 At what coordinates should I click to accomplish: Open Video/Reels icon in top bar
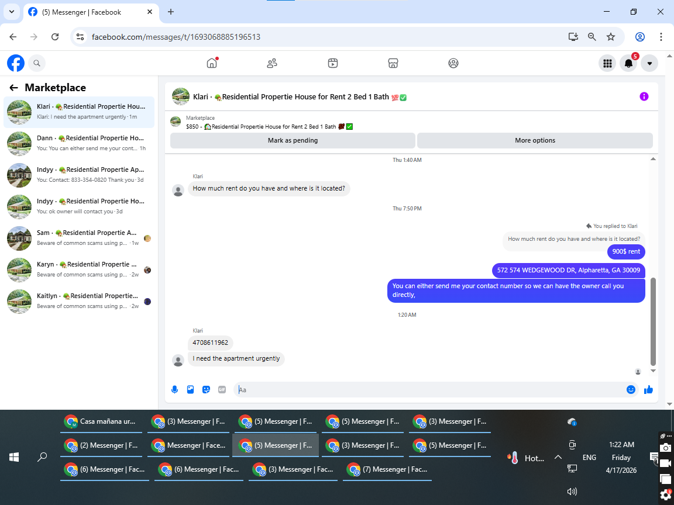[333, 63]
